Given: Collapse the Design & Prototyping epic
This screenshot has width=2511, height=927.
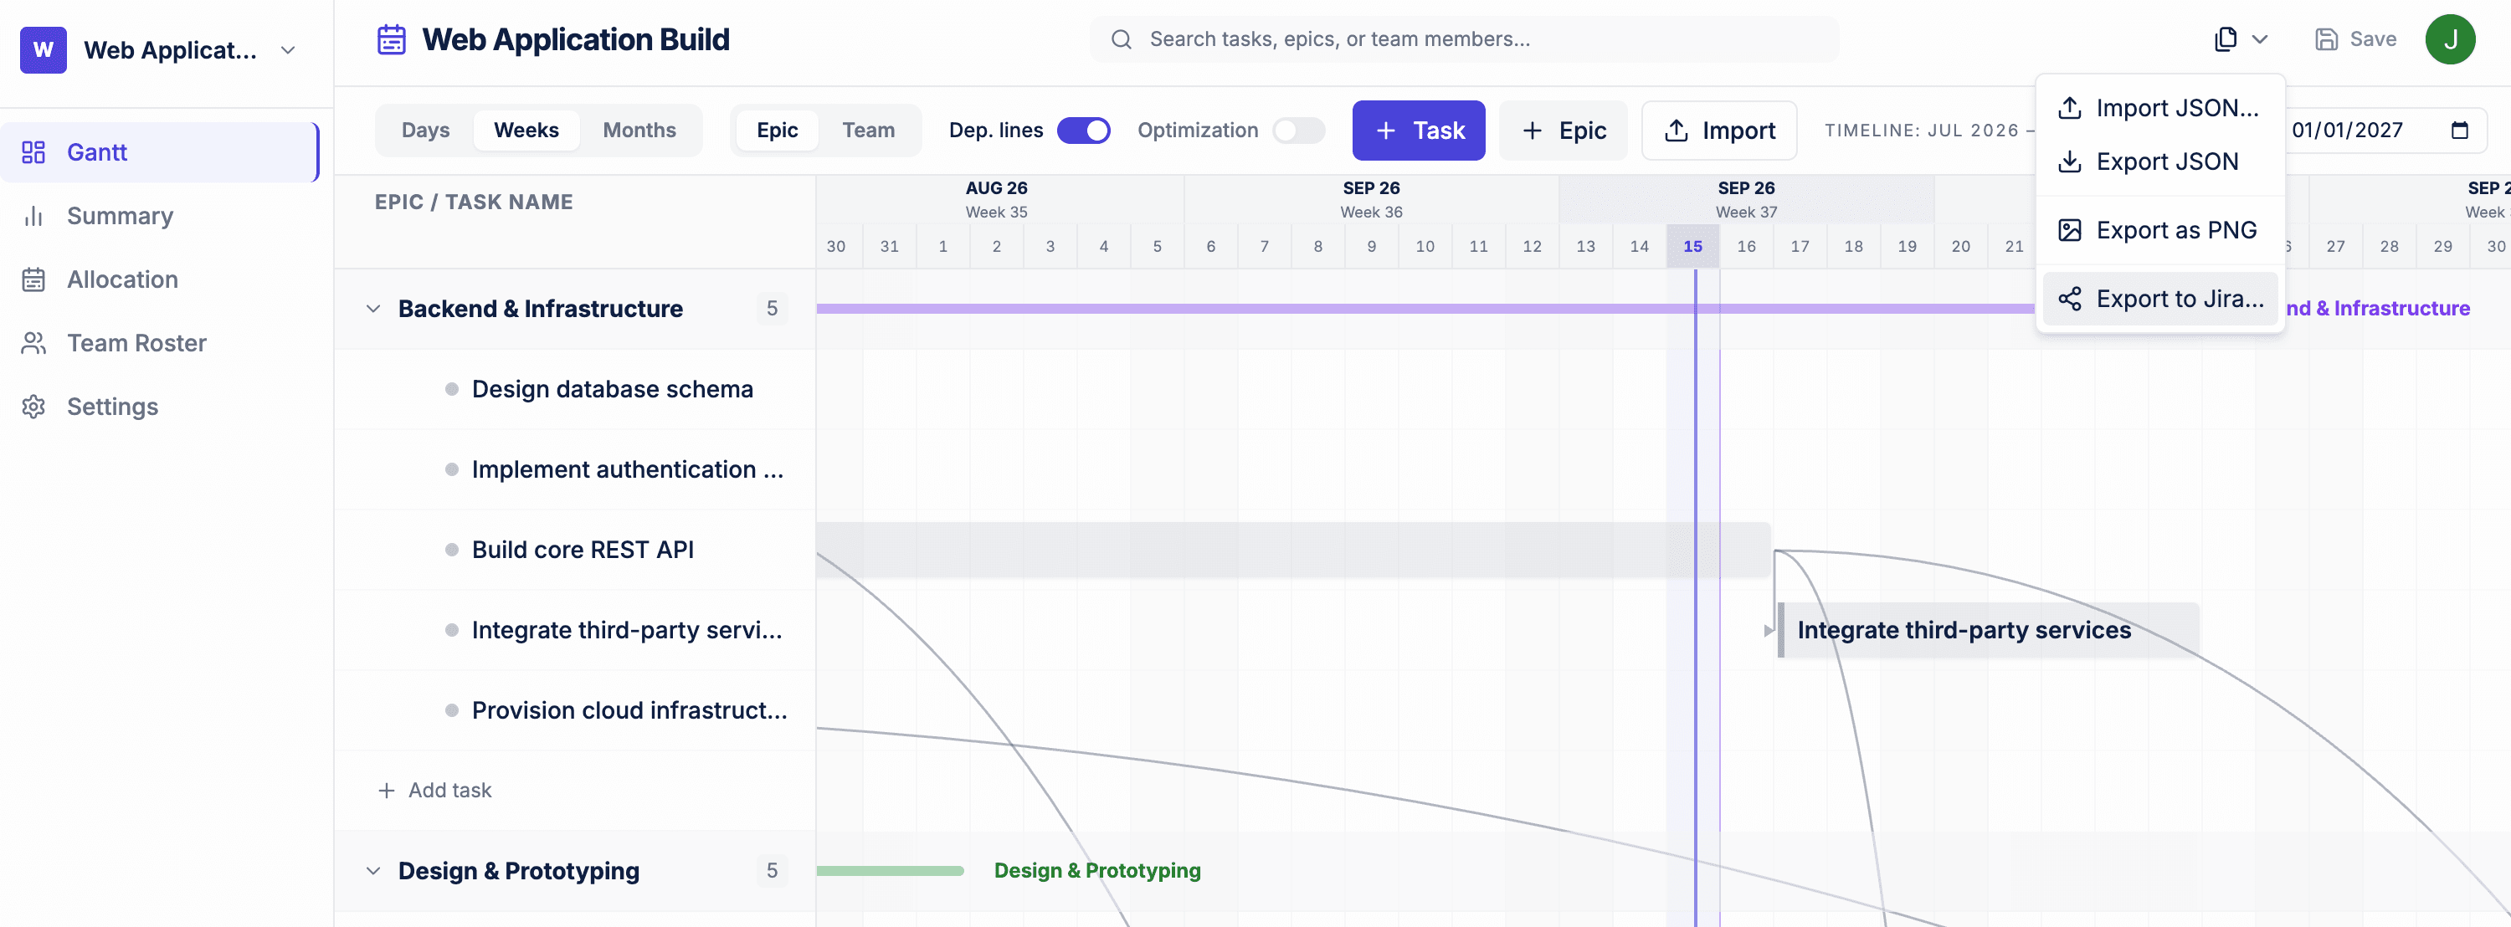Looking at the screenshot, I should 373,872.
